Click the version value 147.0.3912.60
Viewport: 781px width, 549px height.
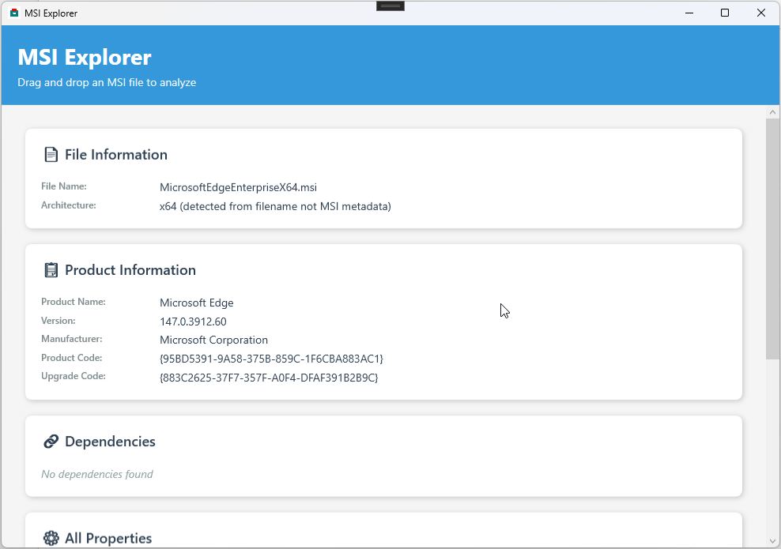(x=193, y=322)
